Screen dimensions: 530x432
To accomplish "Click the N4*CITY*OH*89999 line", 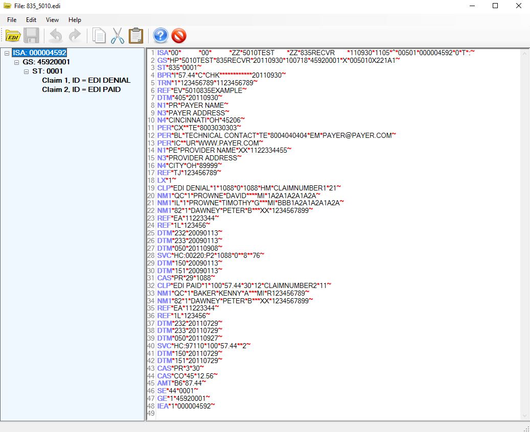I will point(190,165).
